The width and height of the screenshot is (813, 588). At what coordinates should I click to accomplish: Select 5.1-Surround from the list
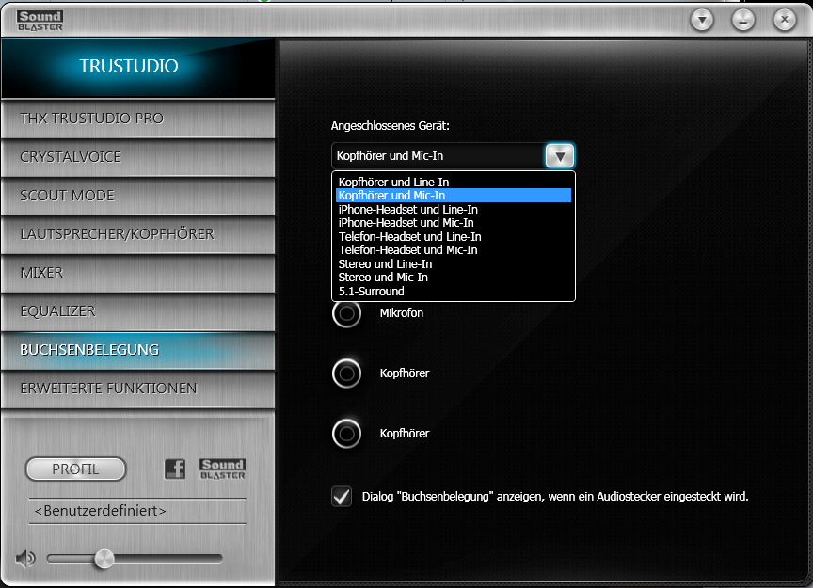coord(454,292)
